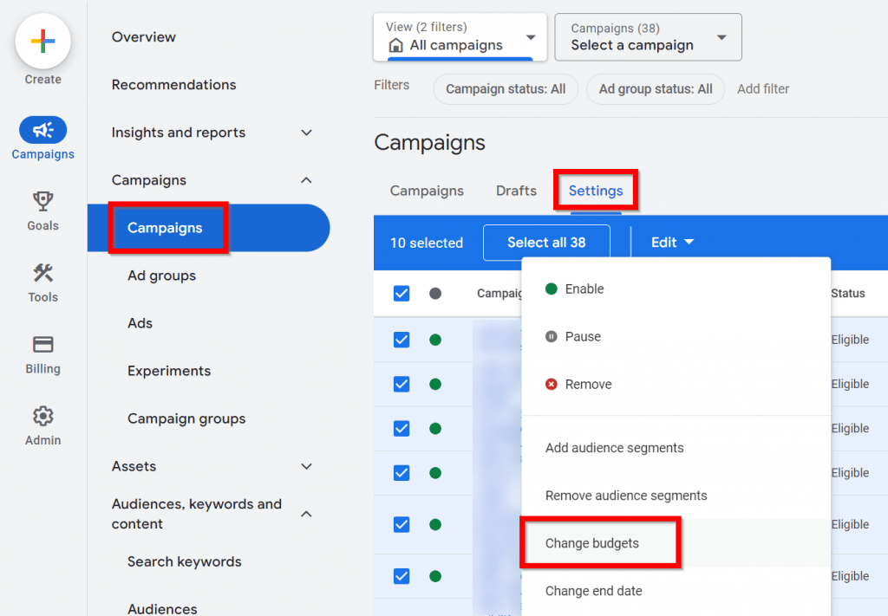Image resolution: width=888 pixels, height=616 pixels.
Task: Open Experiments in the sidebar
Action: (169, 371)
